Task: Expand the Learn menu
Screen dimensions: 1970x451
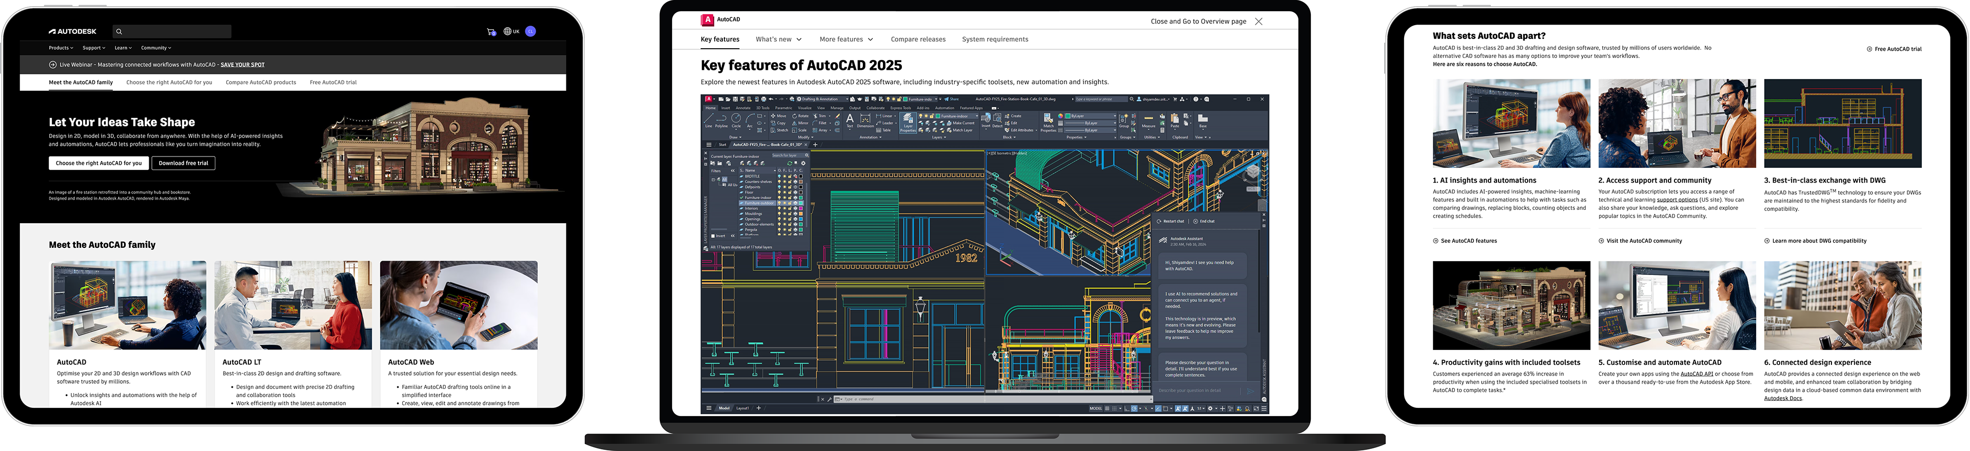Action: pos(123,47)
